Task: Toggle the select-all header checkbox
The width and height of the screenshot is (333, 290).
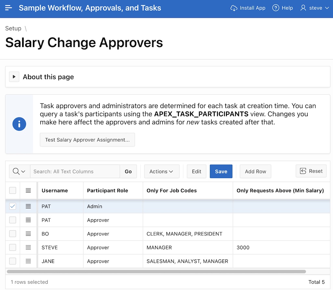Action: click(13, 191)
